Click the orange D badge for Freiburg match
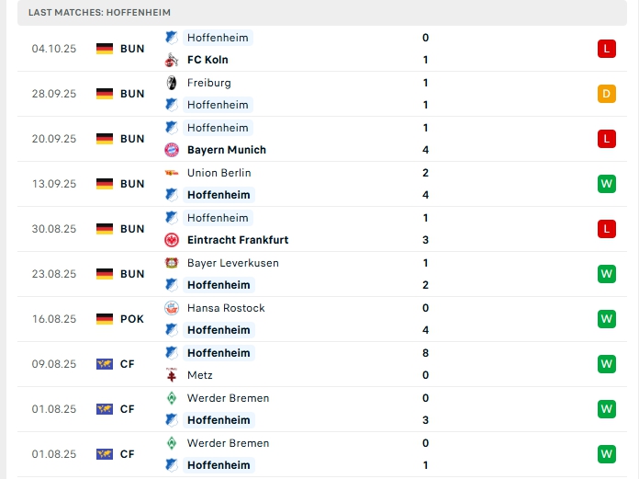Viewport: 639px width, 479px height. [606, 94]
